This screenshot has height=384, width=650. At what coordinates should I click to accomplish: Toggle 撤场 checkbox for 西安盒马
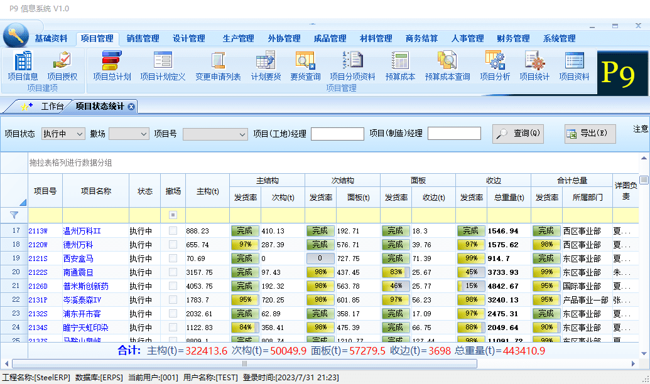(x=173, y=259)
